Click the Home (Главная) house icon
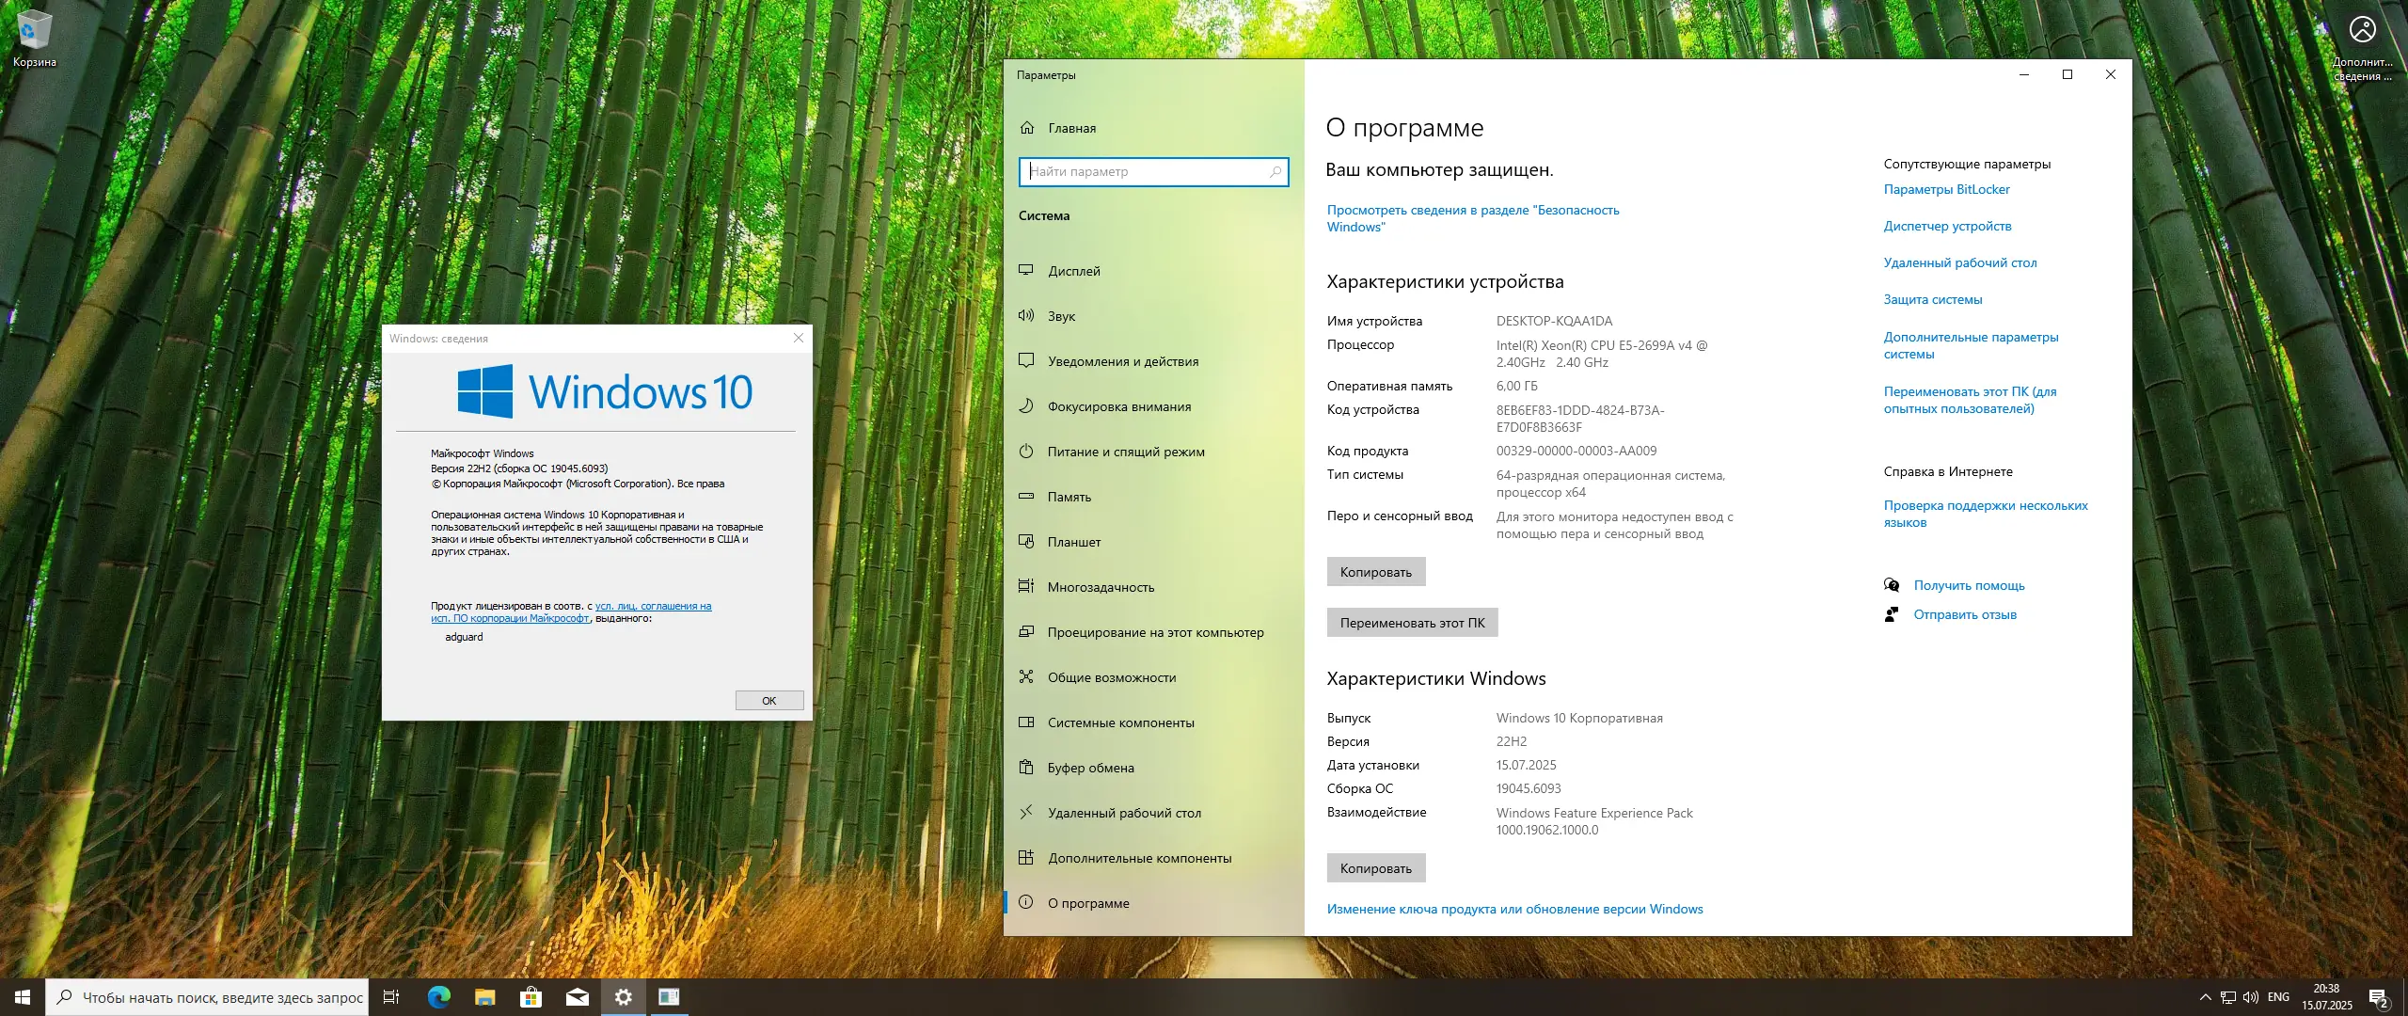The width and height of the screenshot is (2408, 1016). [x=1027, y=128]
